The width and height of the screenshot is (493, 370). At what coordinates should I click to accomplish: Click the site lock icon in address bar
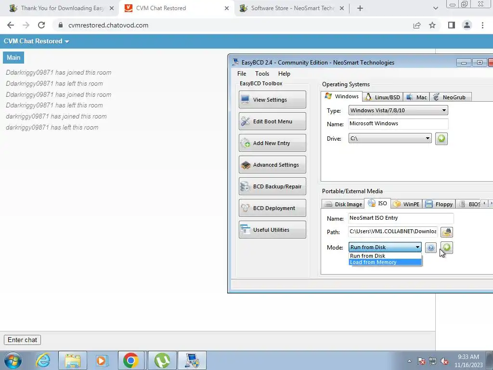pyautogui.click(x=61, y=25)
